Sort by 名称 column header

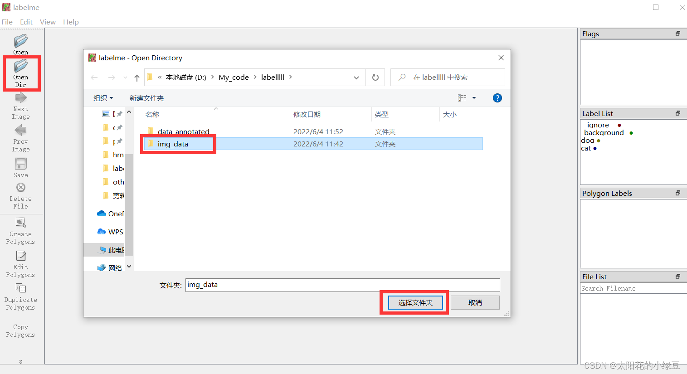click(x=216, y=114)
